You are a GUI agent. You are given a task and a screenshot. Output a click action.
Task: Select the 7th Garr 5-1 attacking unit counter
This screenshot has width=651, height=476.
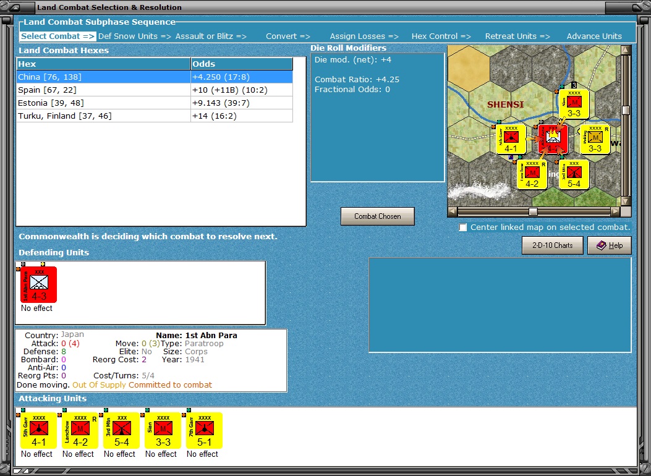204,430
